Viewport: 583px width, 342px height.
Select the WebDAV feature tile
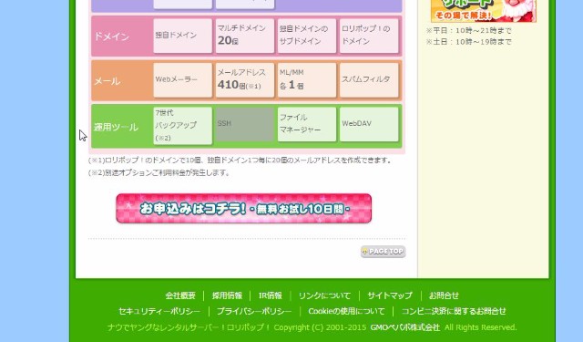tap(369, 124)
